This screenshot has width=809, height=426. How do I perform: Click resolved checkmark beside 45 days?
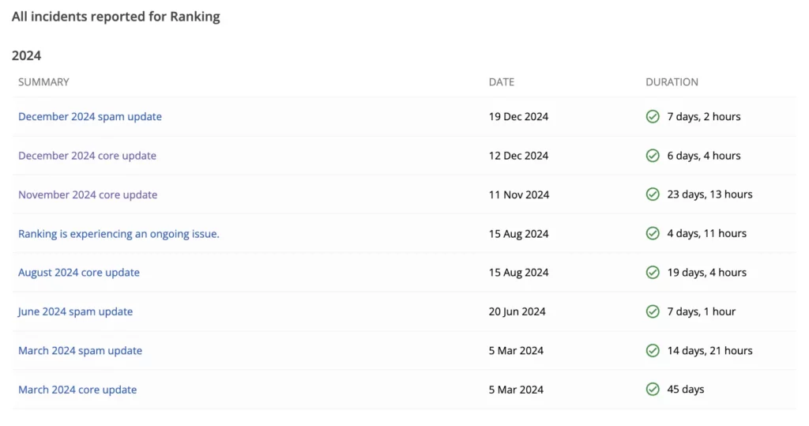(x=653, y=390)
